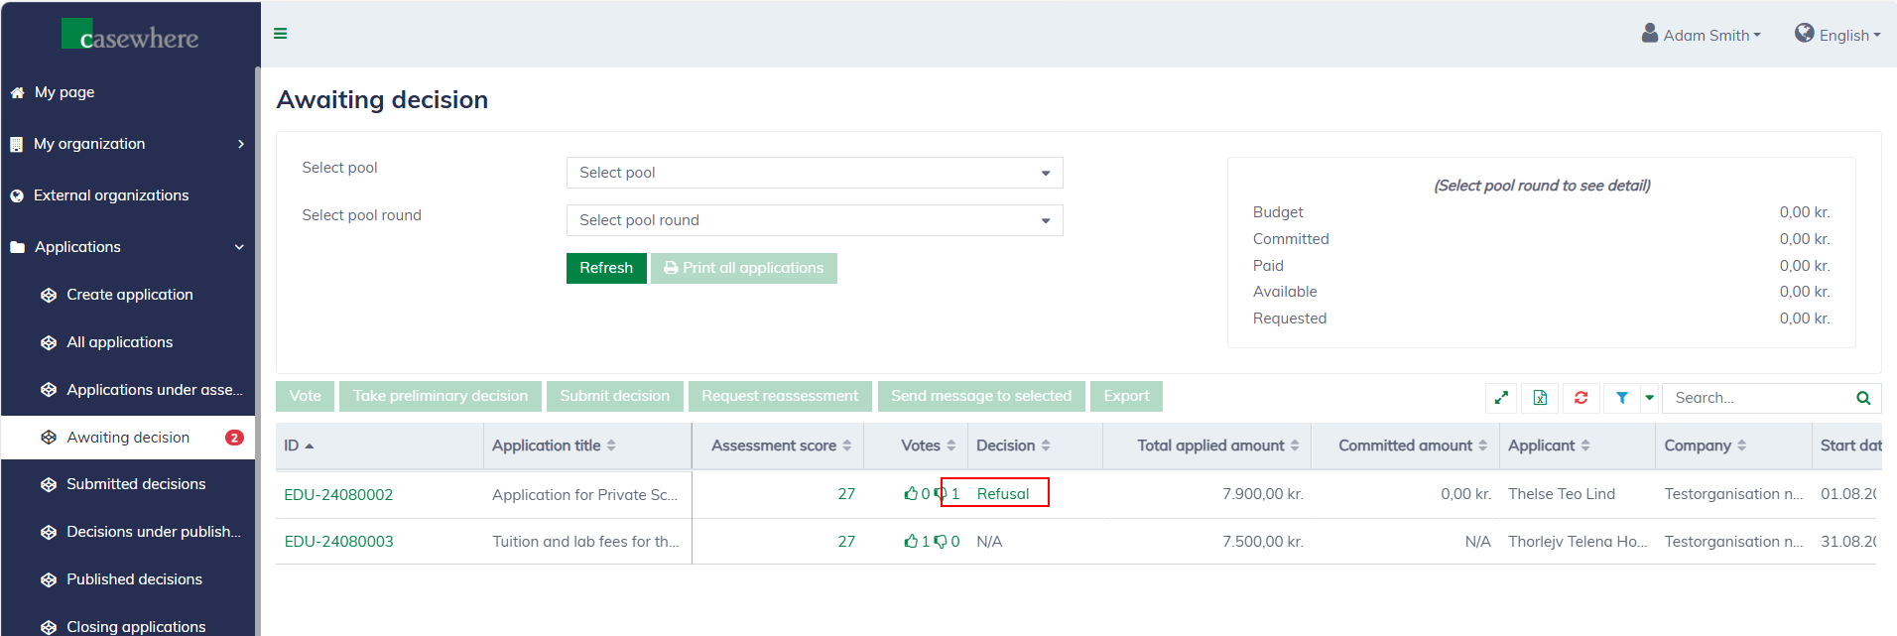Click the thumbs-up vote icon for EDU-24080003
Screen dimensions: 1897x636
(x=911, y=542)
